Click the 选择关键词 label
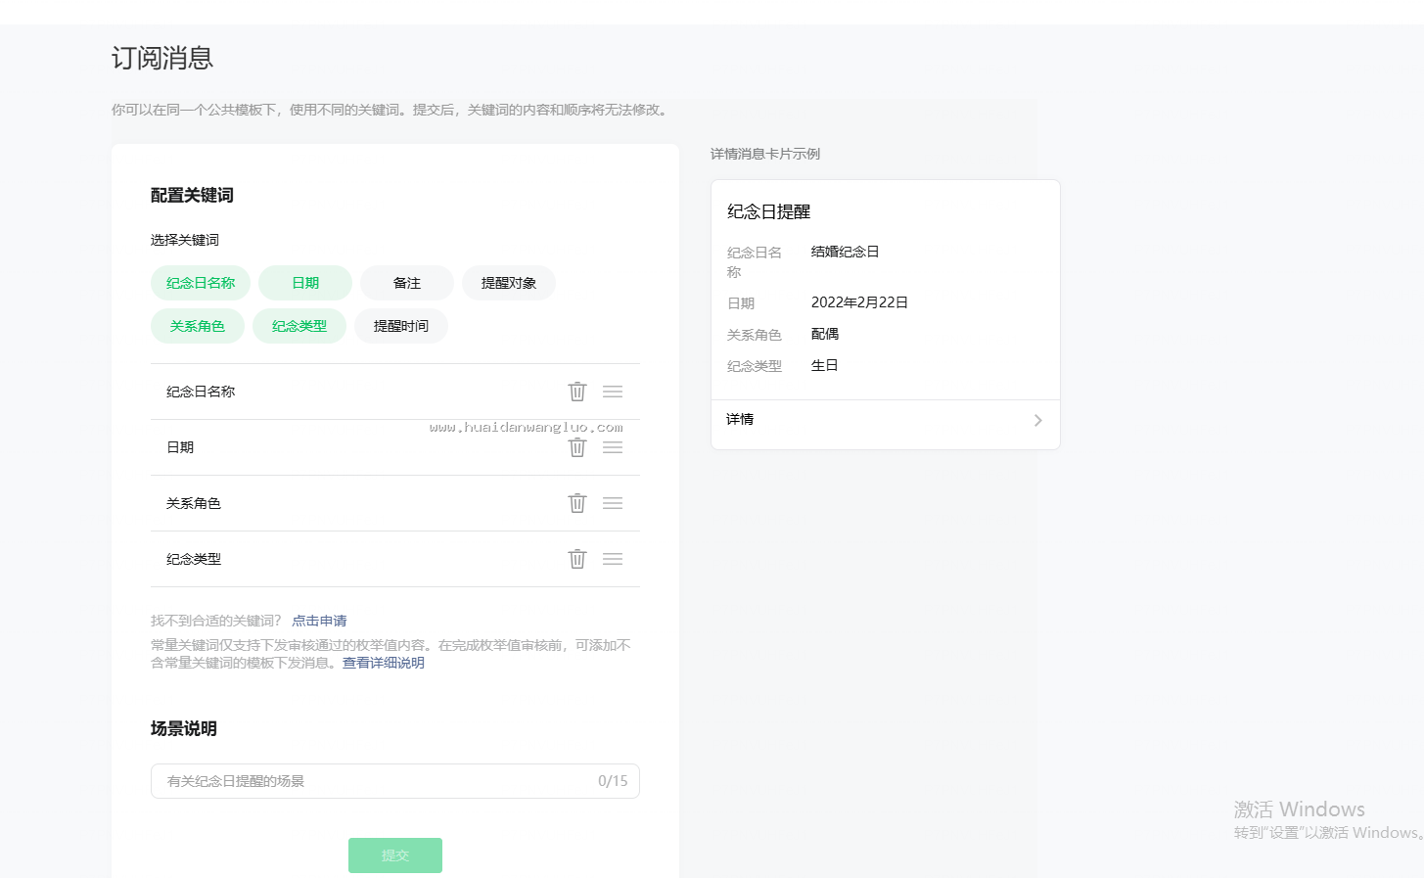 [185, 240]
